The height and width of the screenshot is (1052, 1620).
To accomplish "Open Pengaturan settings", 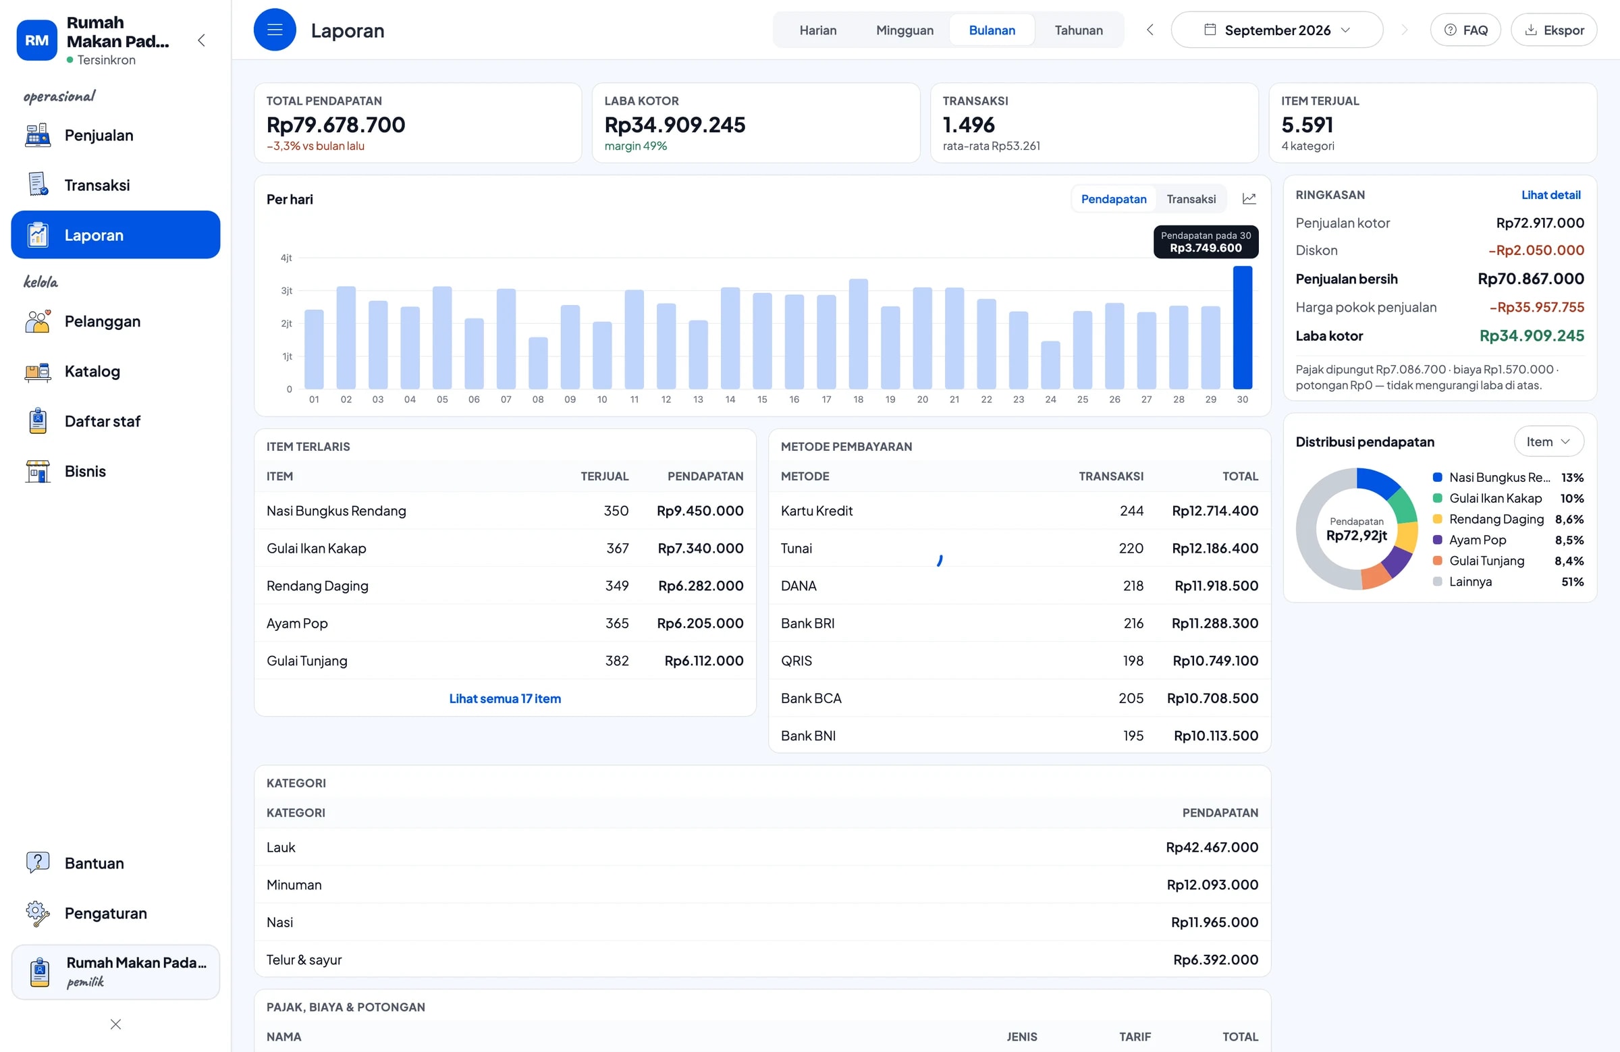I will click(115, 913).
